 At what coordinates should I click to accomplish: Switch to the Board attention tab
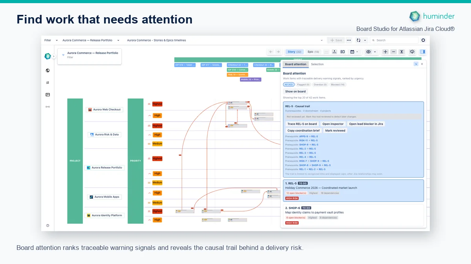click(296, 64)
